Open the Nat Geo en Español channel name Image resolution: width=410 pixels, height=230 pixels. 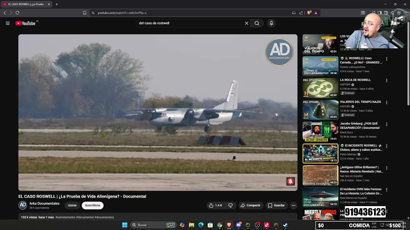(351, 176)
